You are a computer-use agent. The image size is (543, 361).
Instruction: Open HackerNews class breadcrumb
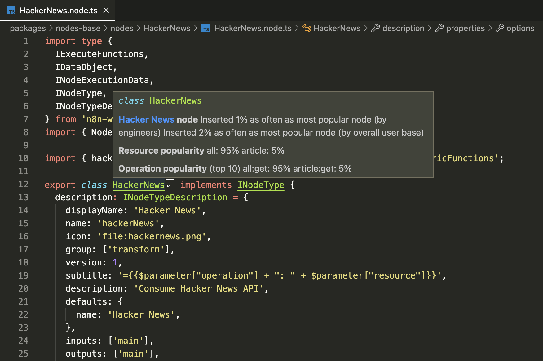coord(337,28)
